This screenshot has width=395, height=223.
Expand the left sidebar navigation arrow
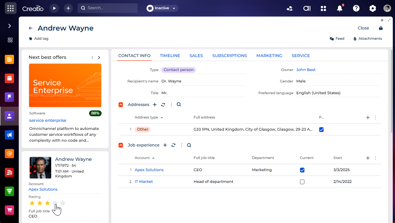(x=10, y=26)
